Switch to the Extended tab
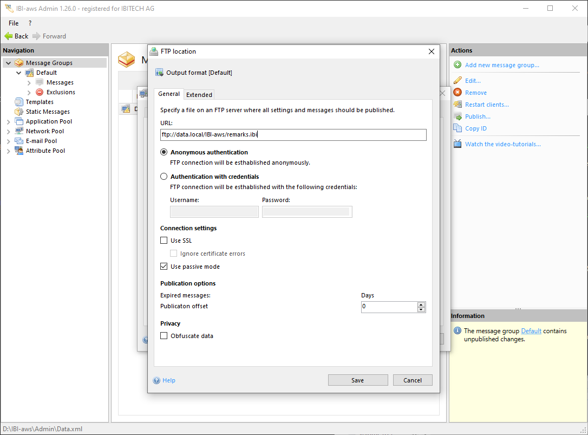Screen dimensions: 588x435 pos(199,95)
